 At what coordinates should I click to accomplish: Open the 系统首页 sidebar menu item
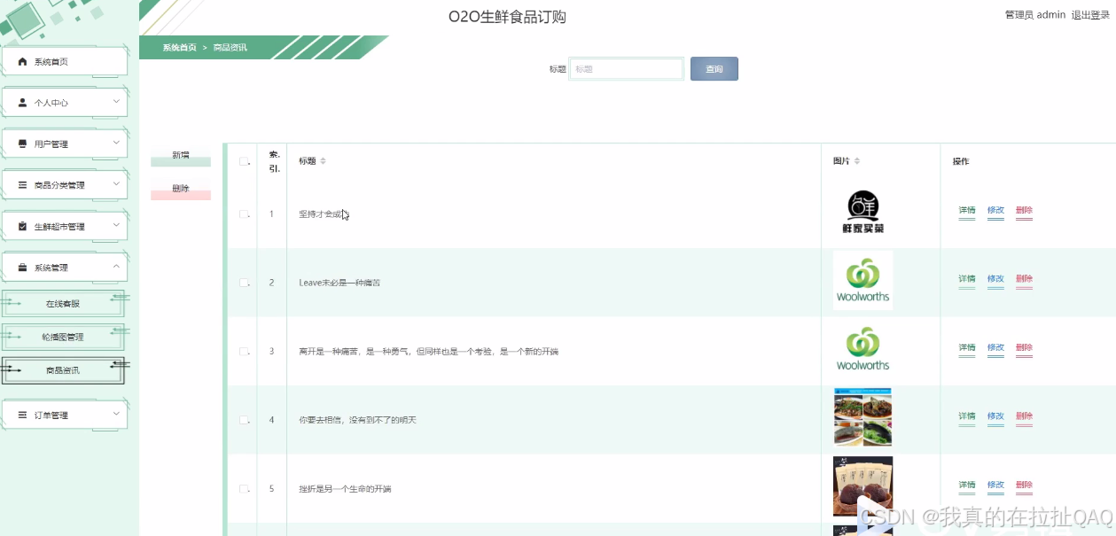[x=65, y=62]
